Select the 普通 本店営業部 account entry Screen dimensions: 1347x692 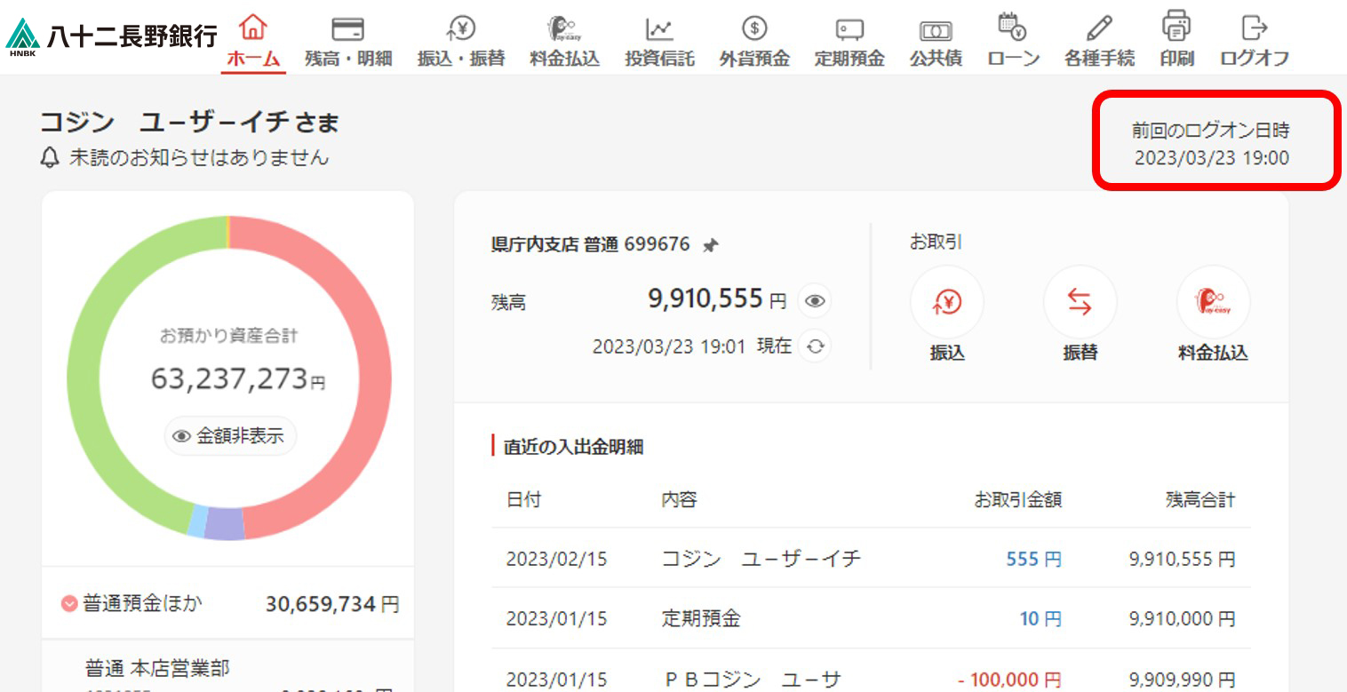tap(158, 669)
